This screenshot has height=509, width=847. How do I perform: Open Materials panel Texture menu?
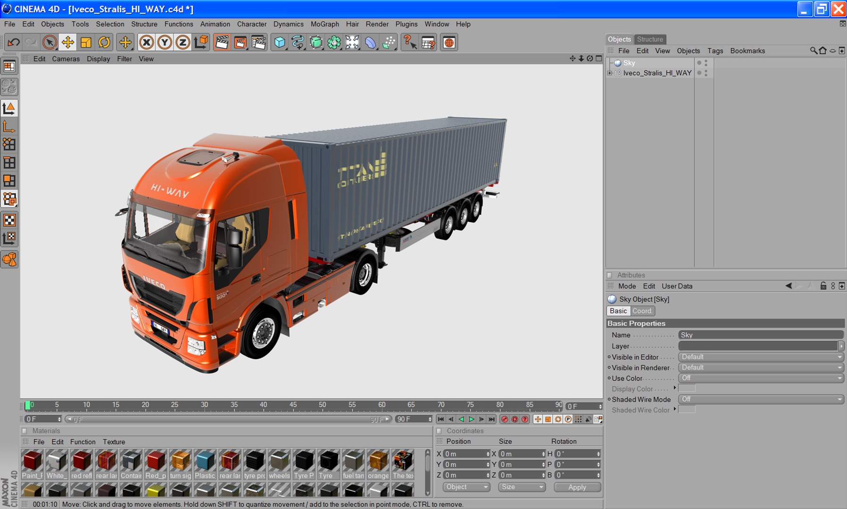point(114,442)
